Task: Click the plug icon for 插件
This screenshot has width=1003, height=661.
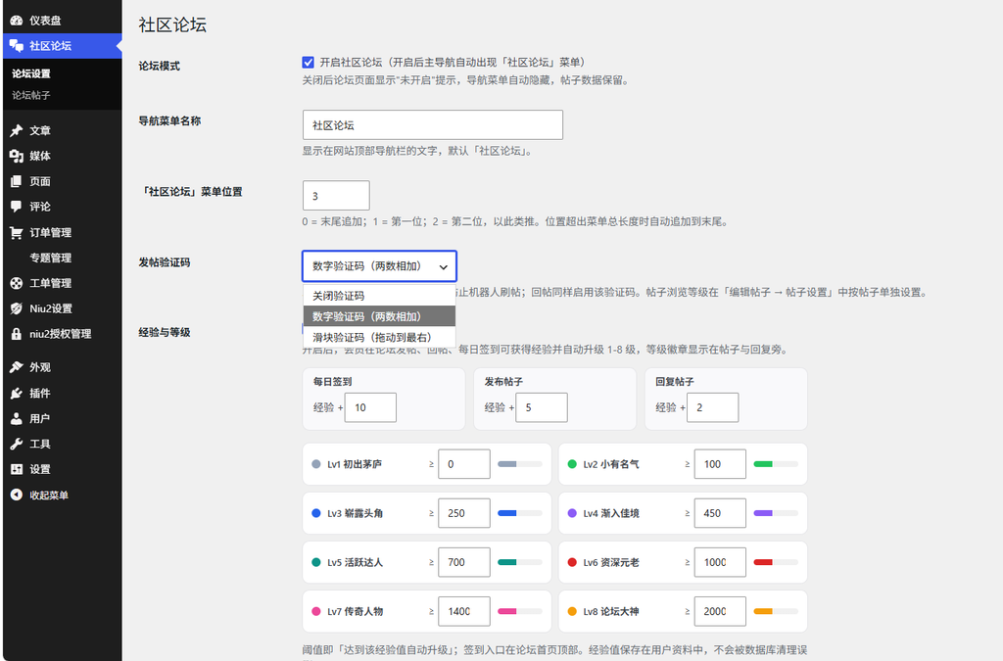Action: tap(17, 393)
